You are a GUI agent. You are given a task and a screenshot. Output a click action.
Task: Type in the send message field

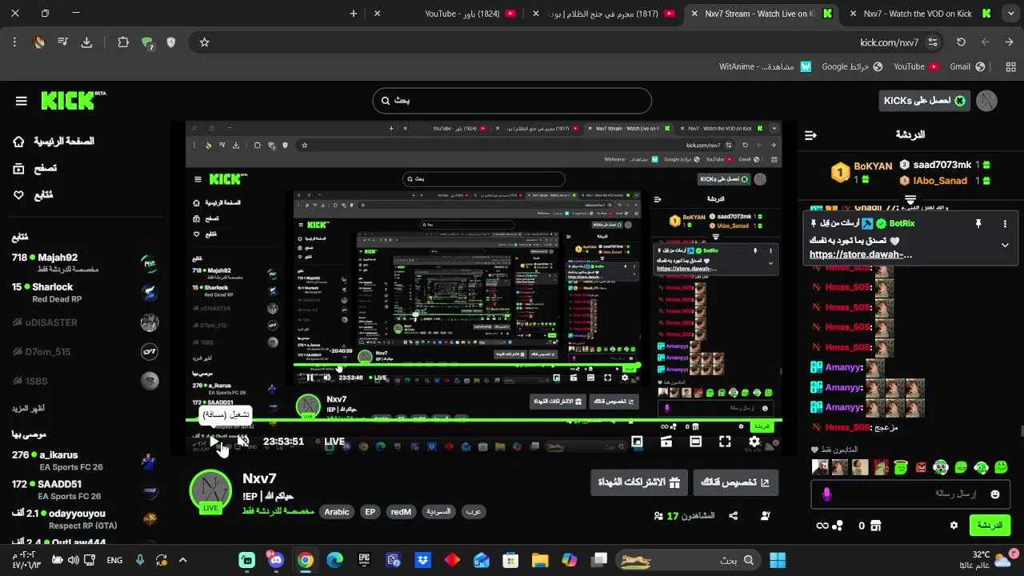point(911,494)
